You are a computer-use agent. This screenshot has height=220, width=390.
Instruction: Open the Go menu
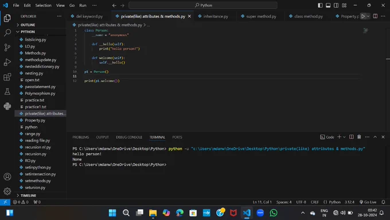72,5
